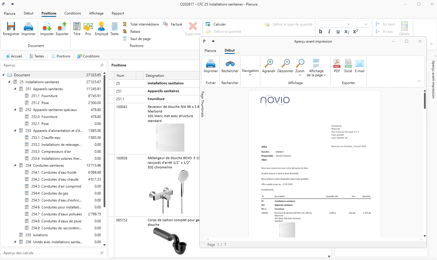Image resolution: width=437 pixels, height=260 pixels.
Task: Toggle superscript formatting
Action: click(x=355, y=32)
